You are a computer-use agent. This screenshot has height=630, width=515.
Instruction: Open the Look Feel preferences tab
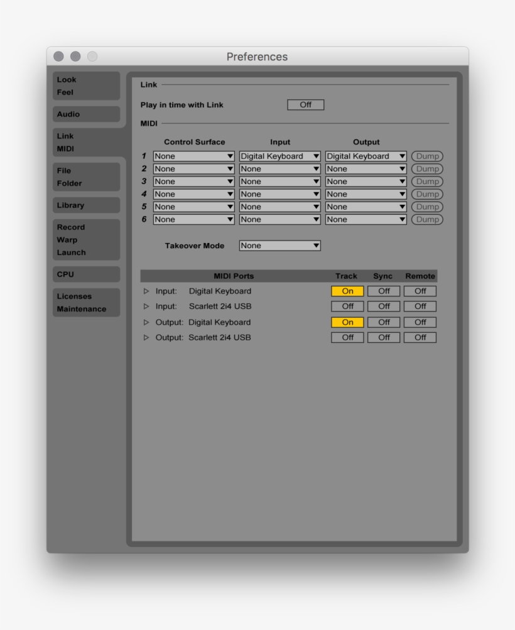[x=85, y=85]
